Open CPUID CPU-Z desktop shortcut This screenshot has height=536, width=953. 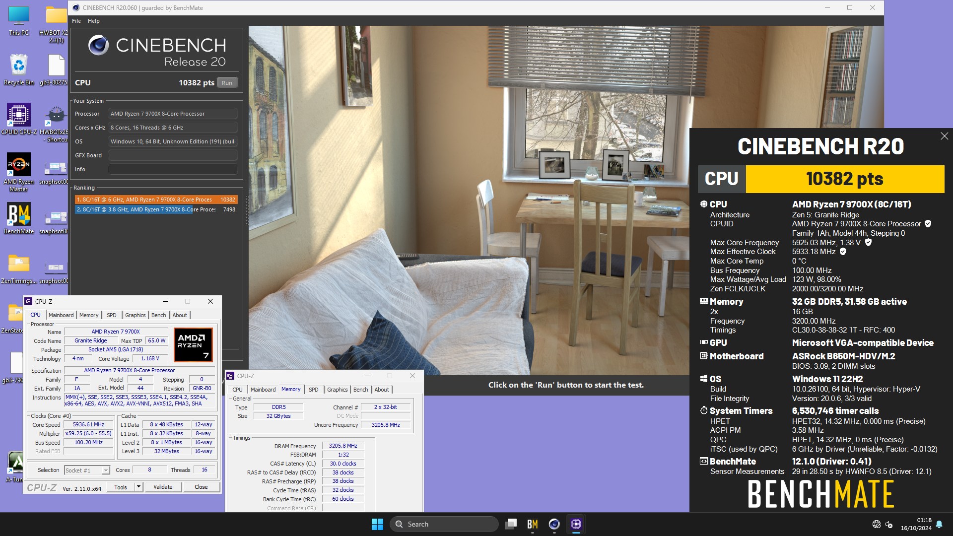click(19, 119)
